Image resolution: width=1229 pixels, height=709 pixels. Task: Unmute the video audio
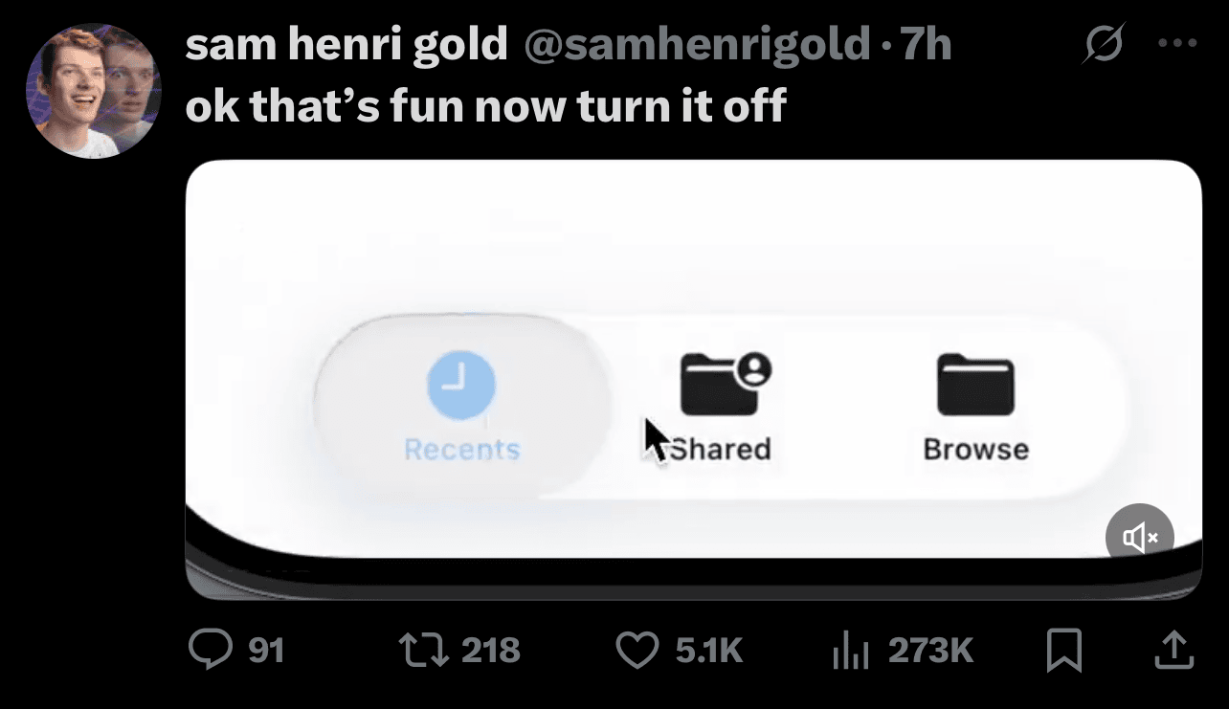pyautogui.click(x=1139, y=537)
